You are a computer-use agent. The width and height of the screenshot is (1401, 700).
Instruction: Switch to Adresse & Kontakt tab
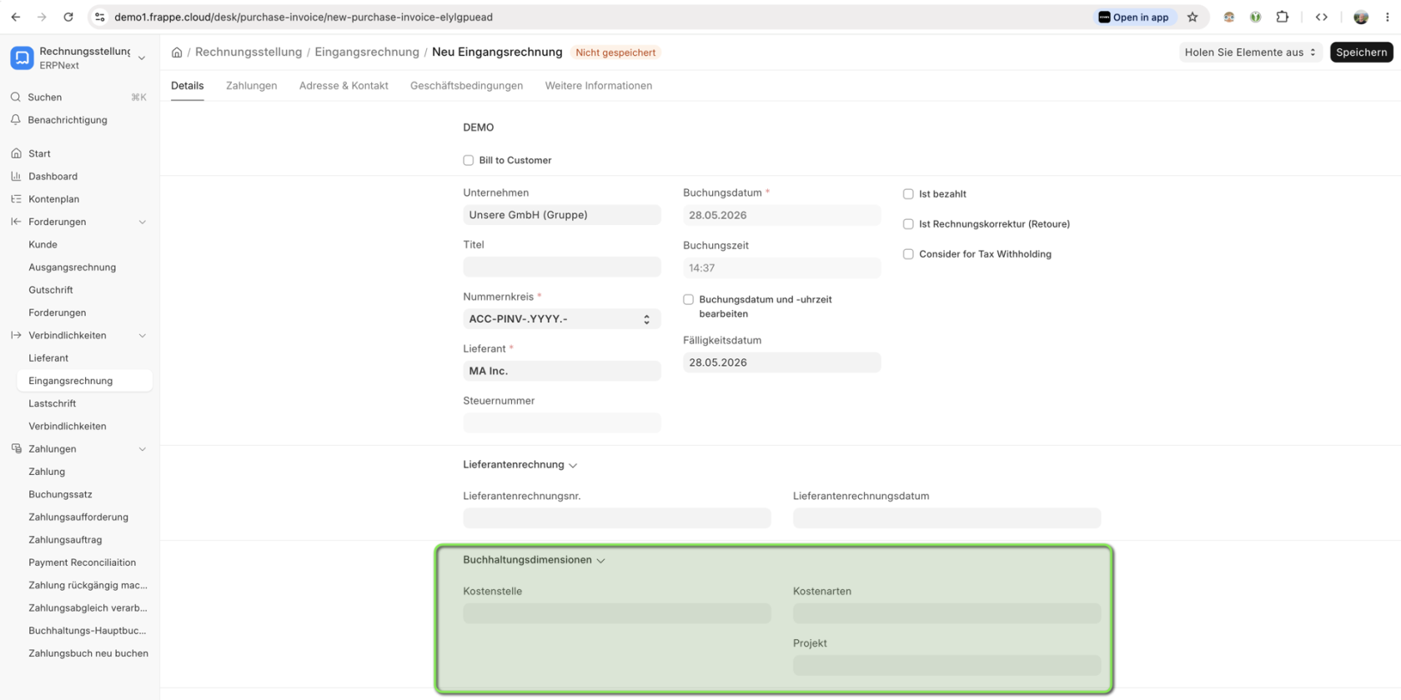click(344, 86)
